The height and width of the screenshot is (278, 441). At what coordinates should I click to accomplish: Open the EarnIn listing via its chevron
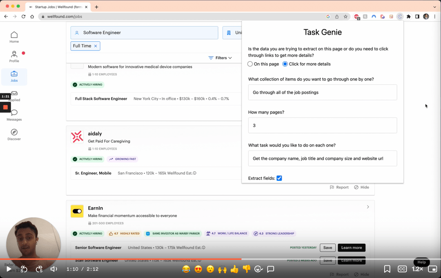pyautogui.click(x=367, y=207)
